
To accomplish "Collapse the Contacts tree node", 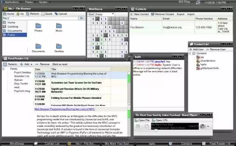I will 190,53.
